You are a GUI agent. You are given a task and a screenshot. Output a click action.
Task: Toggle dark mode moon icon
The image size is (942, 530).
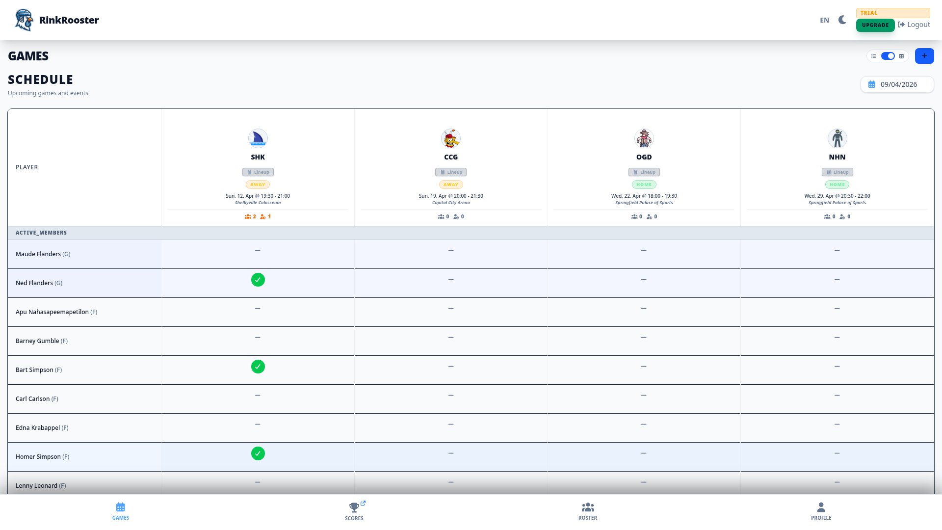(842, 20)
